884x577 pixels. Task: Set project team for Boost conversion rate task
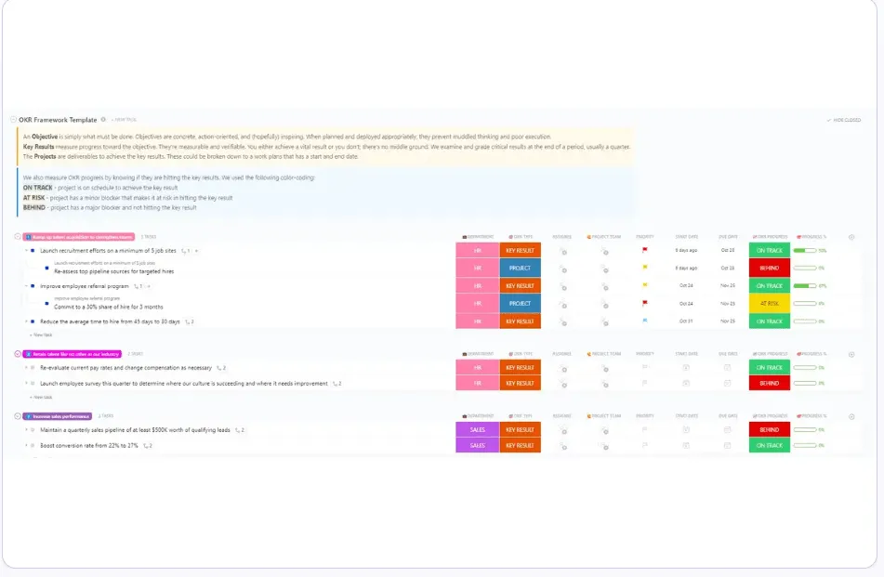click(x=604, y=446)
